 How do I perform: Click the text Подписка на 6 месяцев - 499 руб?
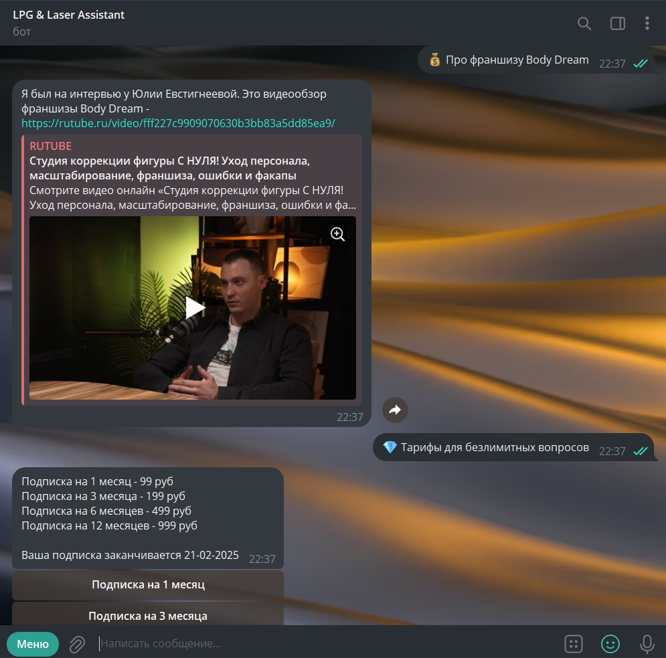pyautogui.click(x=106, y=511)
